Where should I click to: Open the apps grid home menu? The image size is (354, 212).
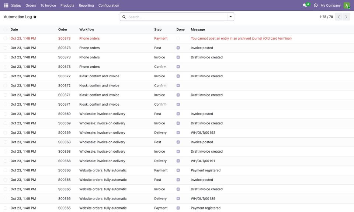click(6, 6)
